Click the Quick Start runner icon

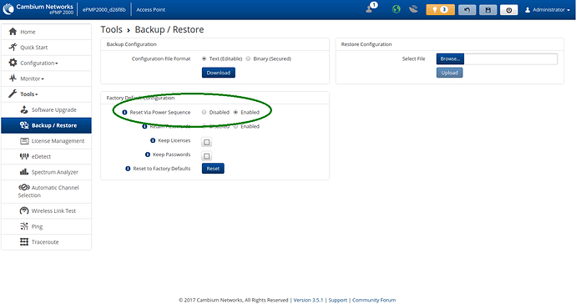13,47
